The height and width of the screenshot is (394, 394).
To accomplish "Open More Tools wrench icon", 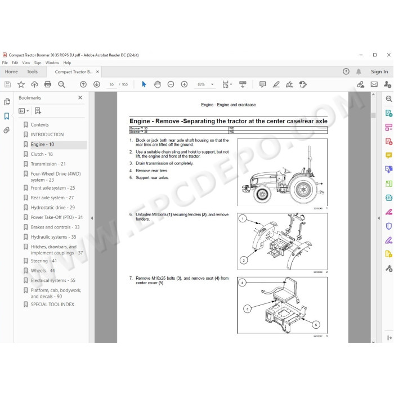I will [389, 268].
